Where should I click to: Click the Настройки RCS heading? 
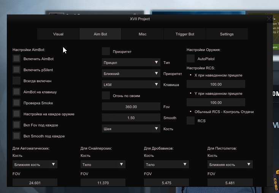coord(201,68)
